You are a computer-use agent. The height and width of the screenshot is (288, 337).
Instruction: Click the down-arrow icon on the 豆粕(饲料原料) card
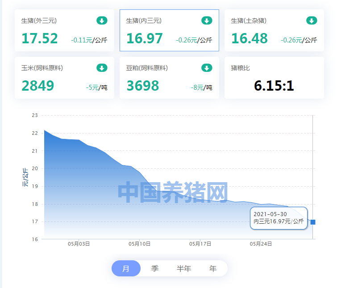point(207,68)
